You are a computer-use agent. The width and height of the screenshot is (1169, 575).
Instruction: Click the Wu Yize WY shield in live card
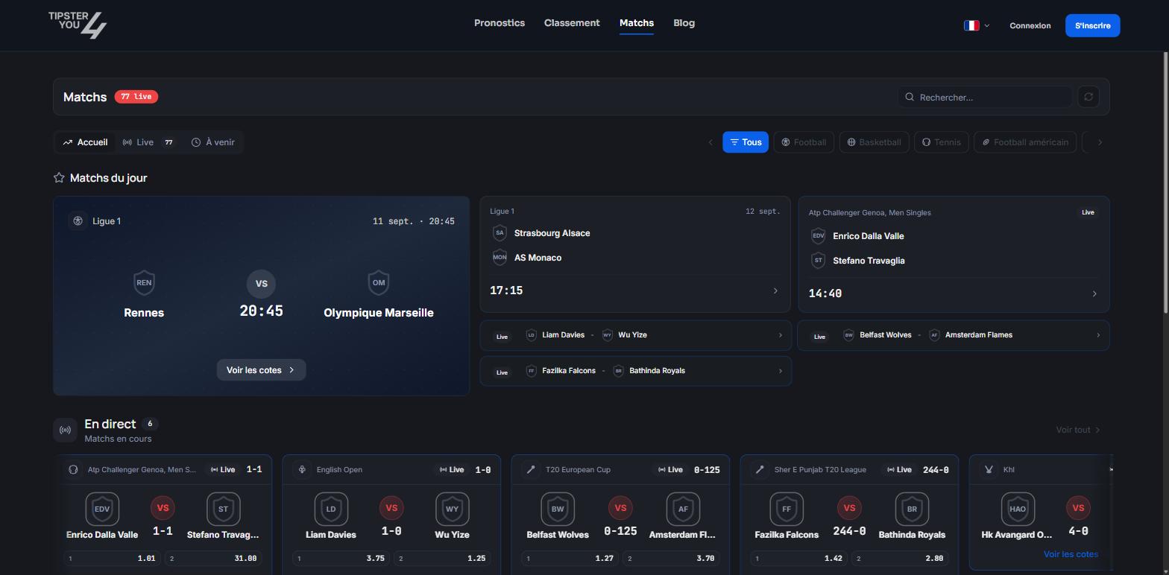[x=452, y=509]
